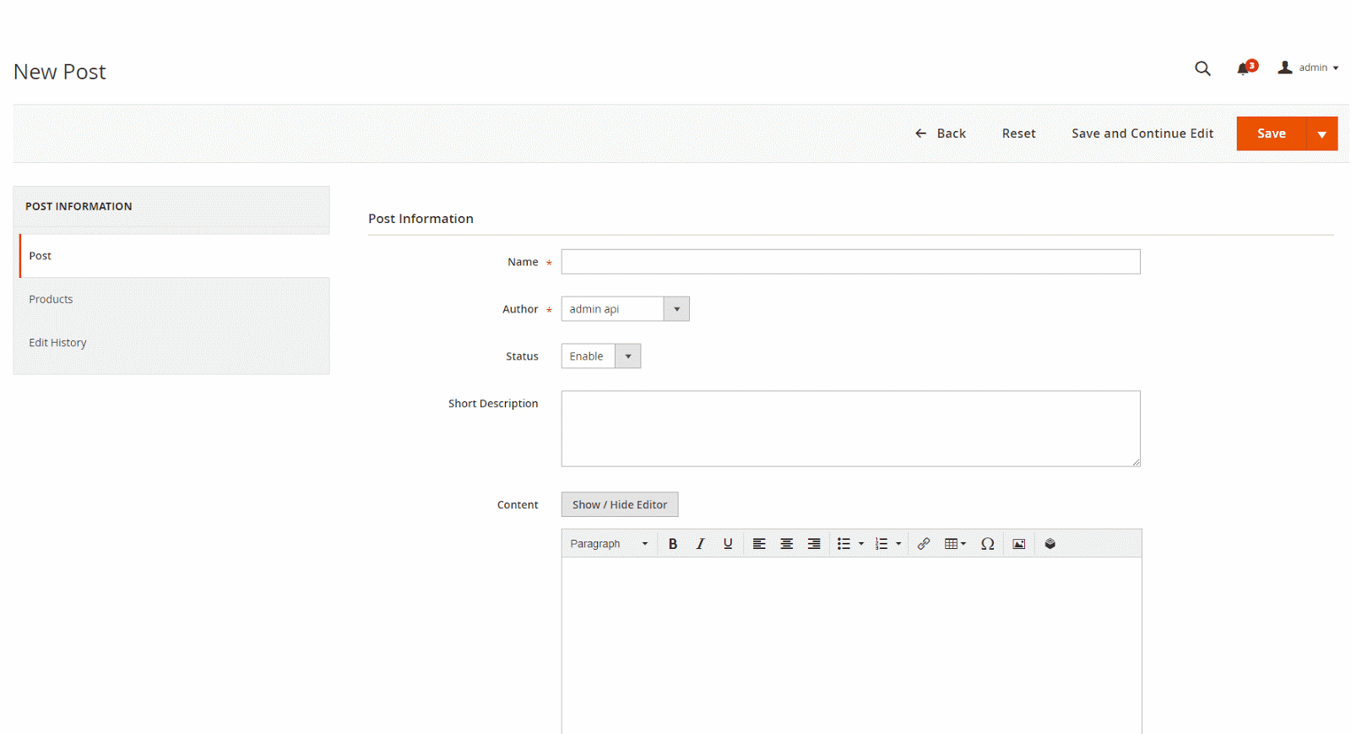The image size is (1351, 734).
Task: Open the special character Omega icon
Action: tap(987, 544)
